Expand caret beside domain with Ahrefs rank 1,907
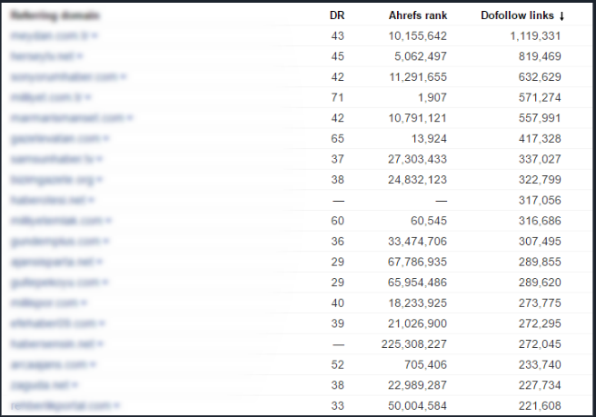596x417 pixels. point(89,97)
